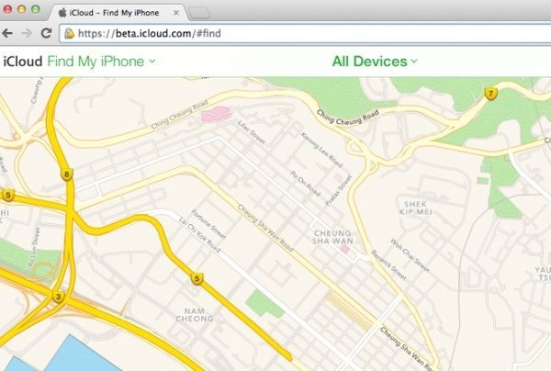This screenshot has height=371, width=551.
Task: Click the Sham Shui Po label Shek Kip Mei
Action: 415,208
